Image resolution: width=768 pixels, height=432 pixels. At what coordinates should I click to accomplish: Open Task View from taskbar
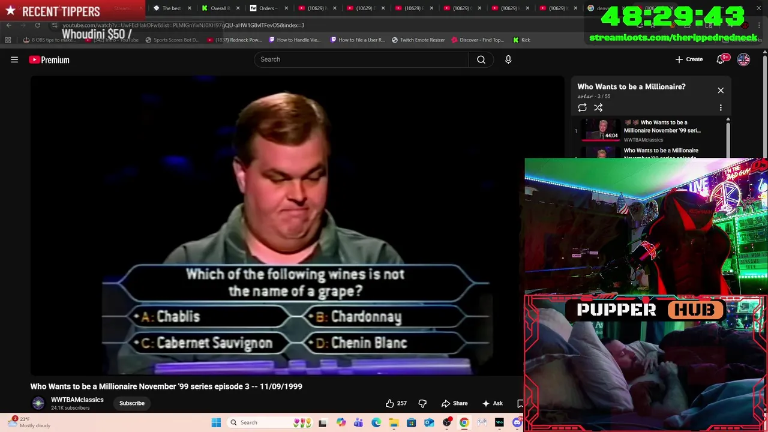(322, 422)
